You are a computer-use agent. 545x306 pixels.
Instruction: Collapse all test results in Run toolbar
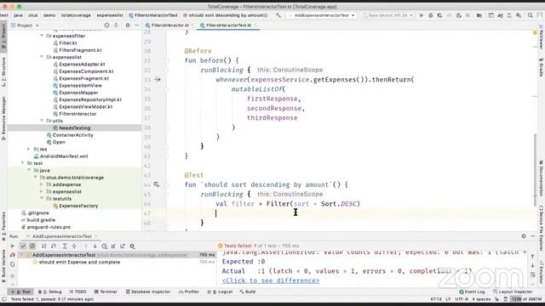74,246
